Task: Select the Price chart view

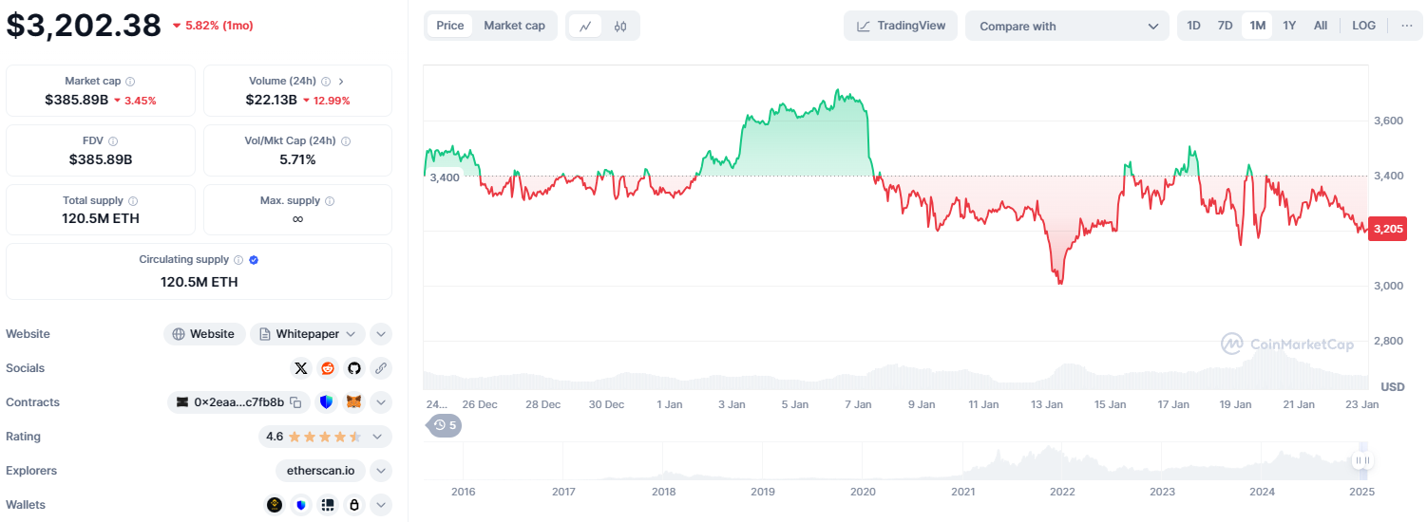Action: [x=450, y=26]
